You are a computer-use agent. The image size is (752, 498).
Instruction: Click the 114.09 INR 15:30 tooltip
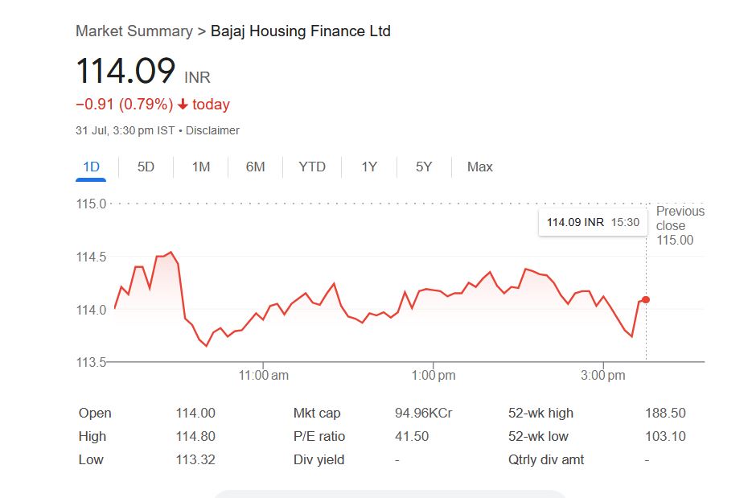[x=593, y=222]
